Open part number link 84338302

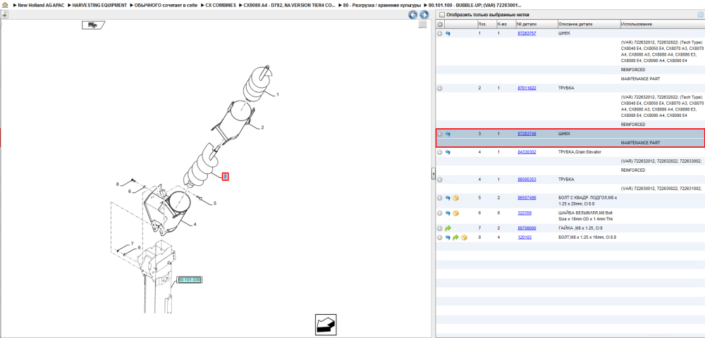527,152
